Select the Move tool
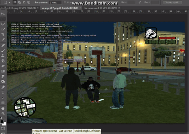 [x=3, y=14]
